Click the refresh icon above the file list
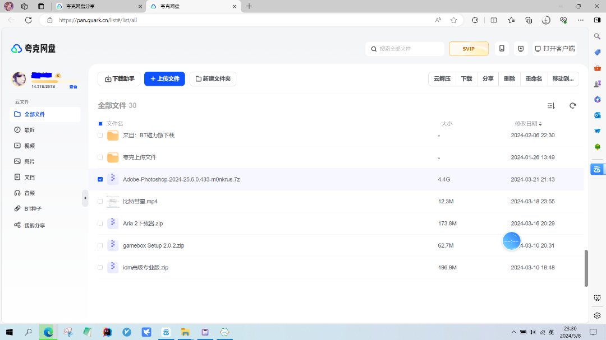Screen dimensions: 606x340 pyautogui.click(x=572, y=106)
